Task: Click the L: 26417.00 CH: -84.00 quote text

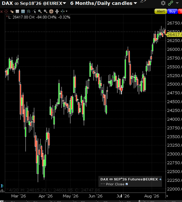Action: tap(39, 17)
